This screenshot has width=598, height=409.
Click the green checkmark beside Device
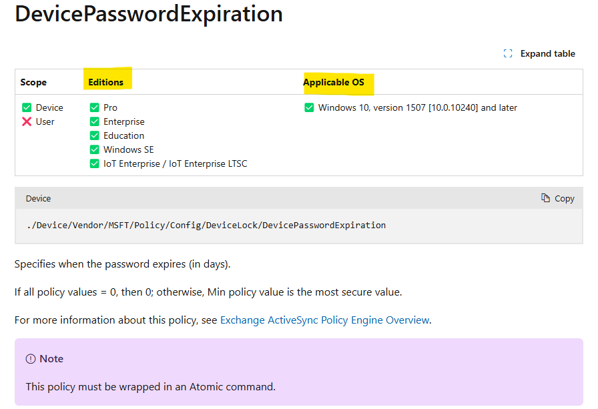27,107
